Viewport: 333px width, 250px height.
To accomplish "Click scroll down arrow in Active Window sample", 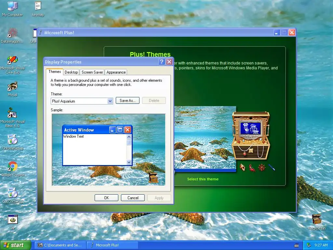I will (x=129, y=162).
